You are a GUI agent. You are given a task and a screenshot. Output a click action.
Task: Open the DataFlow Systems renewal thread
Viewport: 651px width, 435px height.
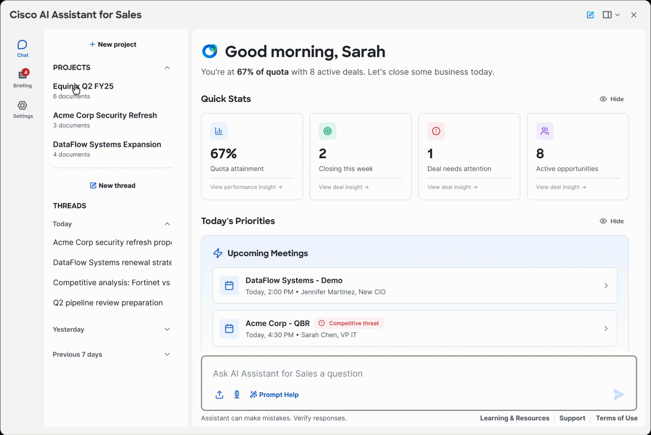(x=112, y=262)
